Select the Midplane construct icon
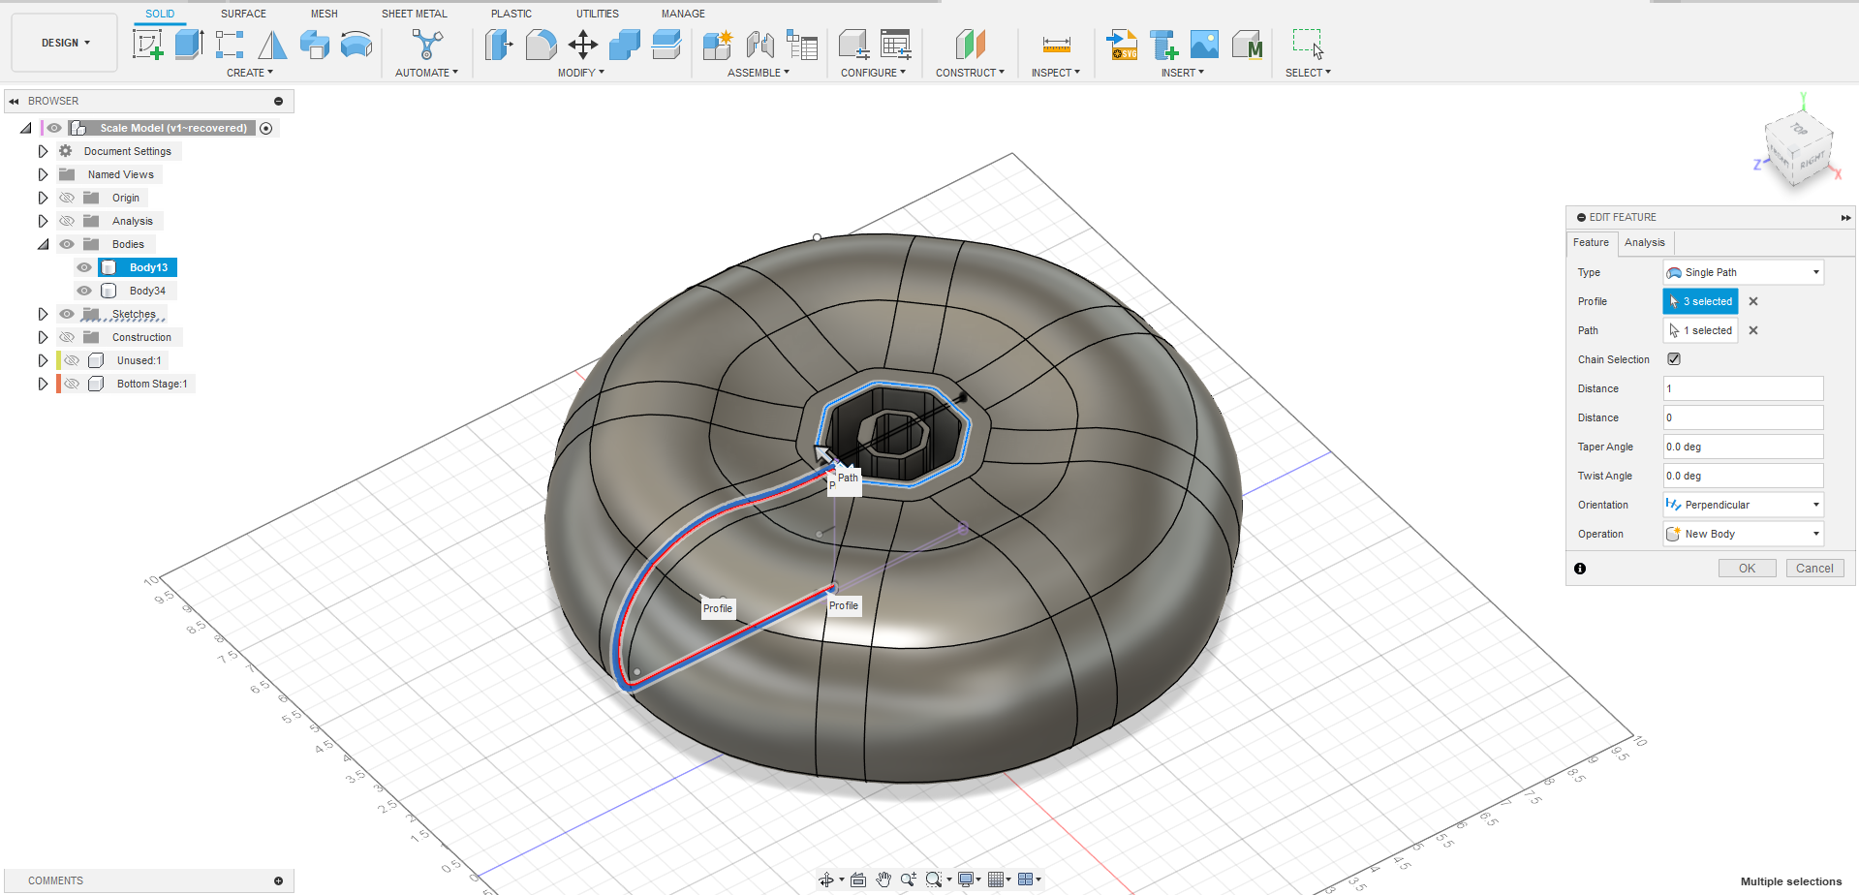This screenshot has height=895, width=1859. coord(970,45)
